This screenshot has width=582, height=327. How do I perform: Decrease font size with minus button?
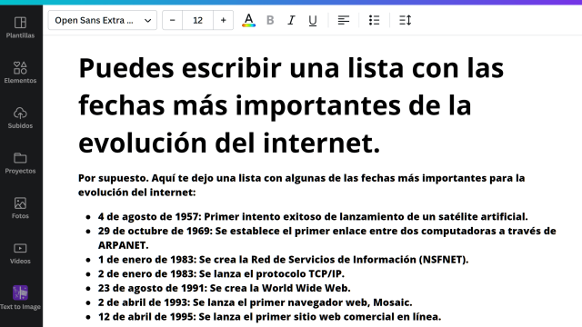pos(172,20)
